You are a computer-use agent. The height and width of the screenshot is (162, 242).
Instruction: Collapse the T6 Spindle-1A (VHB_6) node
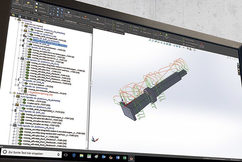tap(16, 79)
